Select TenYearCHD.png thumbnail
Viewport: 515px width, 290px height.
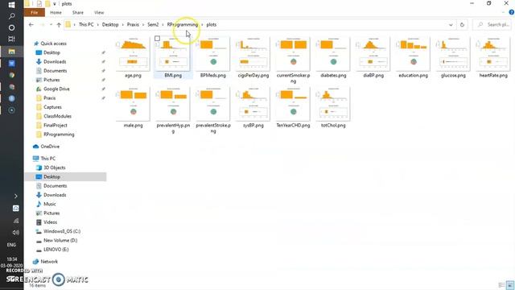(x=293, y=103)
